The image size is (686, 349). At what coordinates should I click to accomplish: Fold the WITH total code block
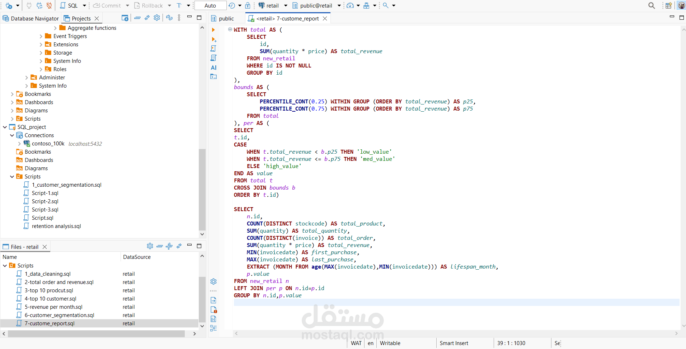point(230,29)
